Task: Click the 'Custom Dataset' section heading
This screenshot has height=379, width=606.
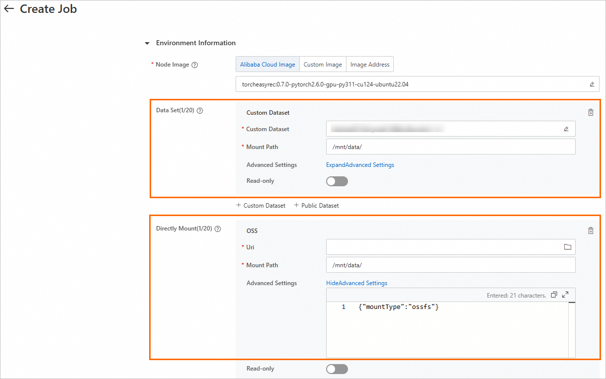Action: 268,113
